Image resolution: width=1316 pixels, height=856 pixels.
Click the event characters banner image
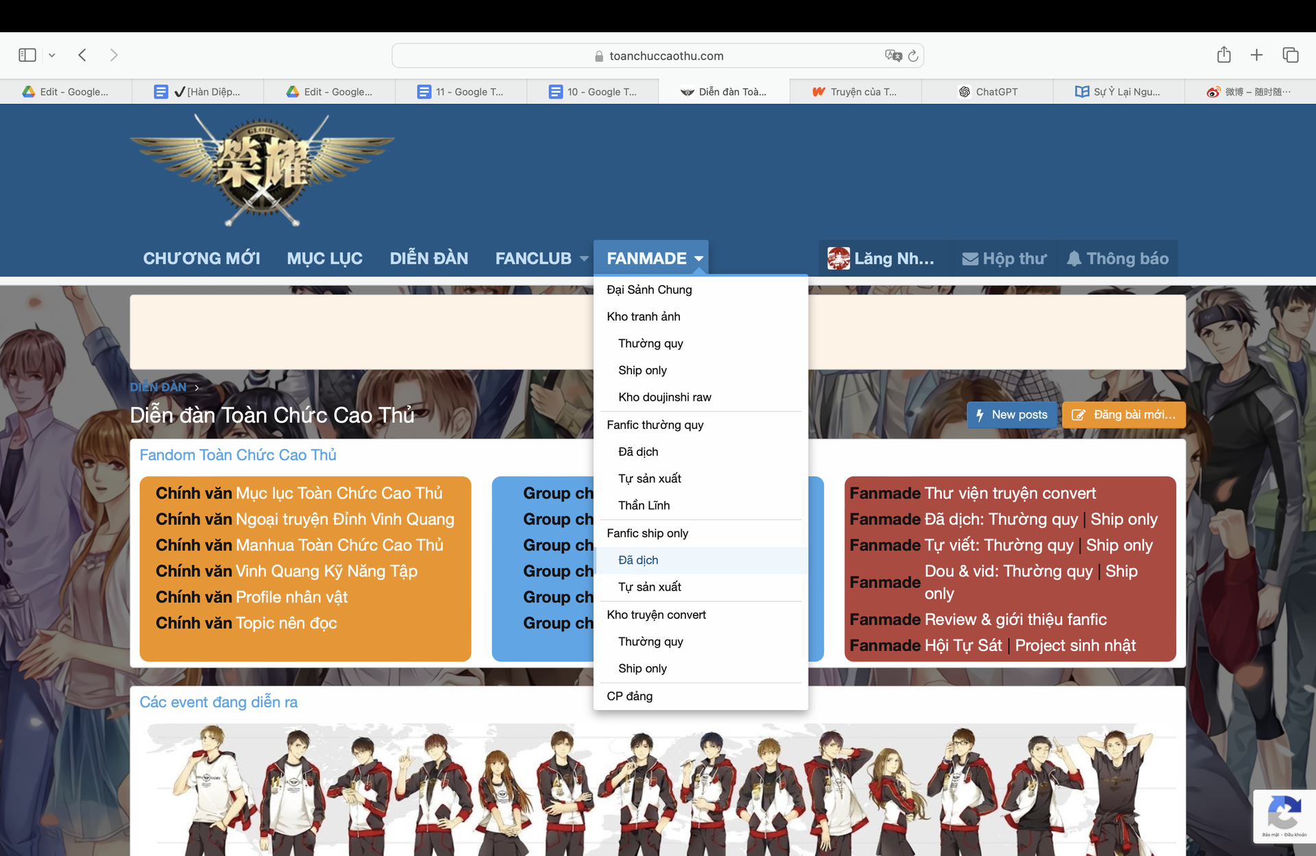[x=658, y=790]
